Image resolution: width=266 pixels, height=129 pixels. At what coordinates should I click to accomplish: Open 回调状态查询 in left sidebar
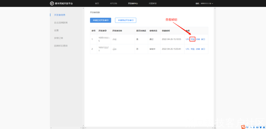[x=61, y=46]
